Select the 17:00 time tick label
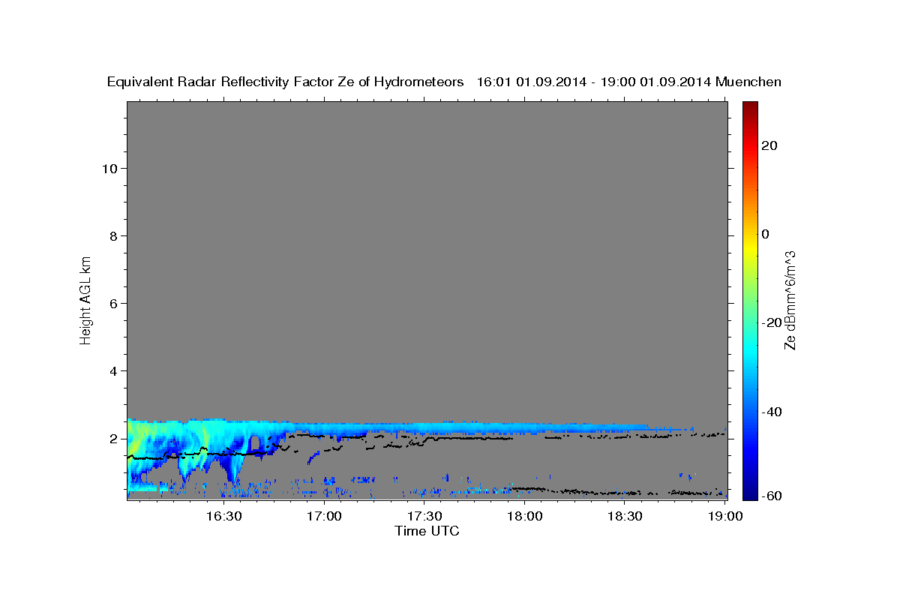This screenshot has height=600, width=900. click(x=325, y=516)
